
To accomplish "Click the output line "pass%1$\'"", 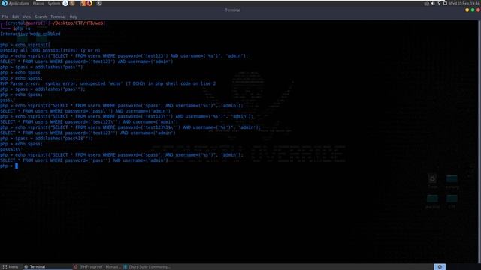I will pyautogui.click(x=11, y=150).
